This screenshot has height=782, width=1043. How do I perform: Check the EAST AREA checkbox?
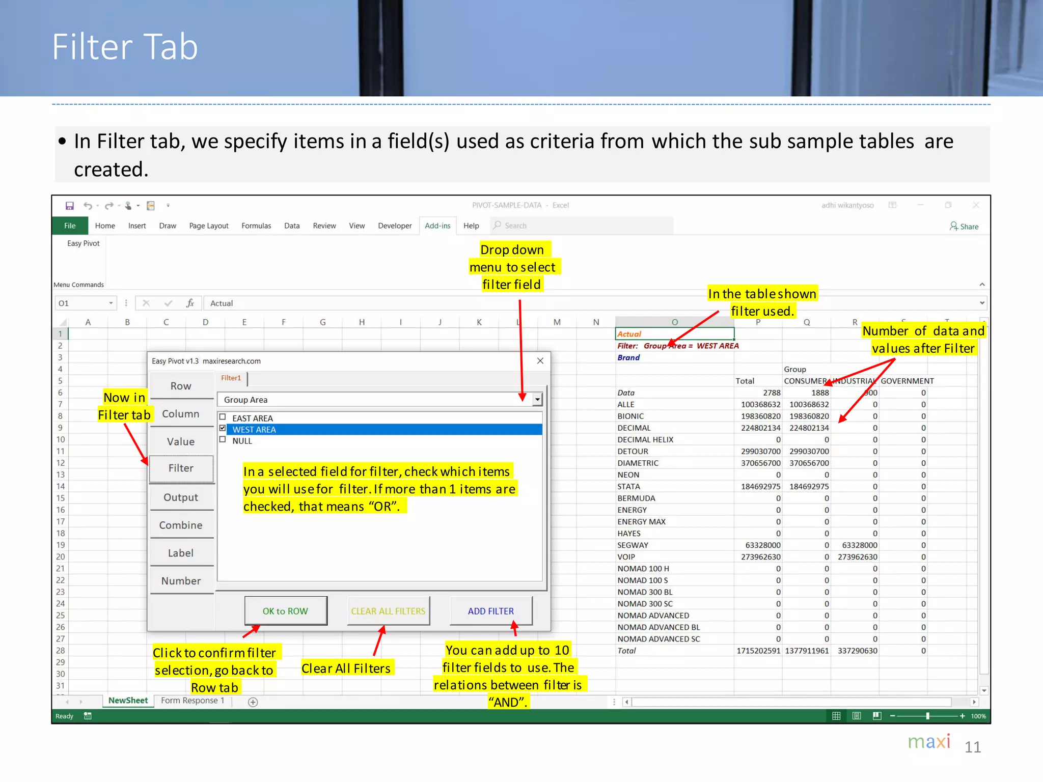[223, 417]
